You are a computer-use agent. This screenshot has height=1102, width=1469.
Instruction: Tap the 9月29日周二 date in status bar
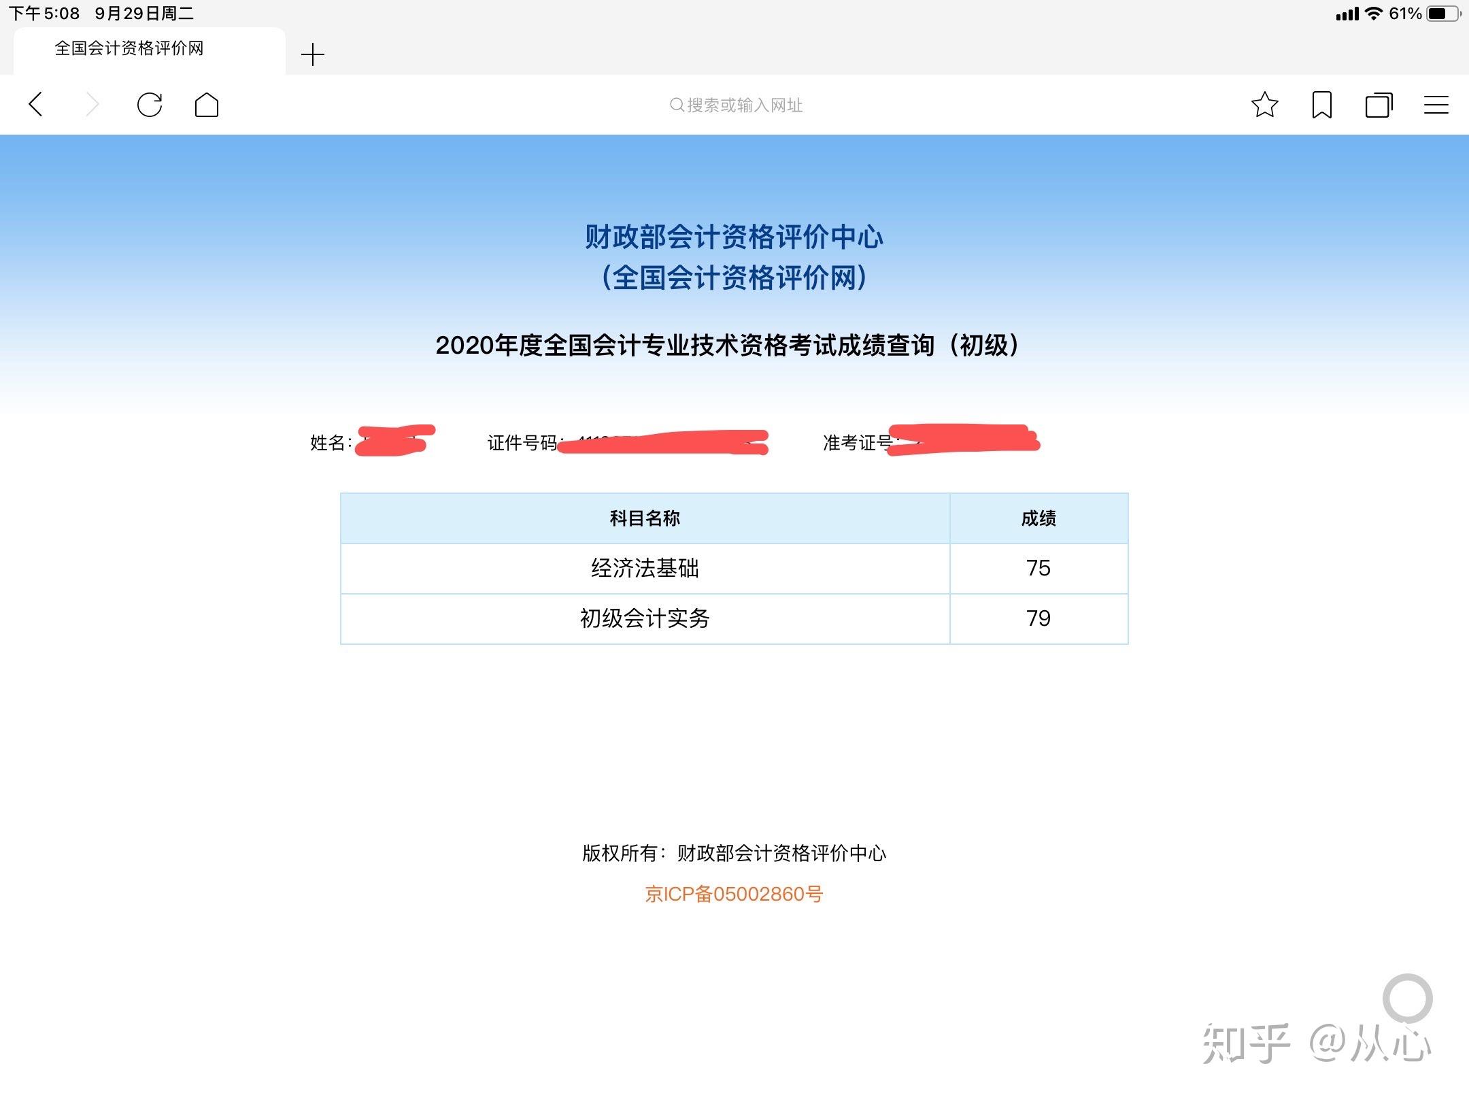(x=144, y=14)
